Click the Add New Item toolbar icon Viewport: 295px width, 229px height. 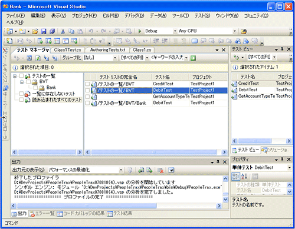(x=22, y=31)
